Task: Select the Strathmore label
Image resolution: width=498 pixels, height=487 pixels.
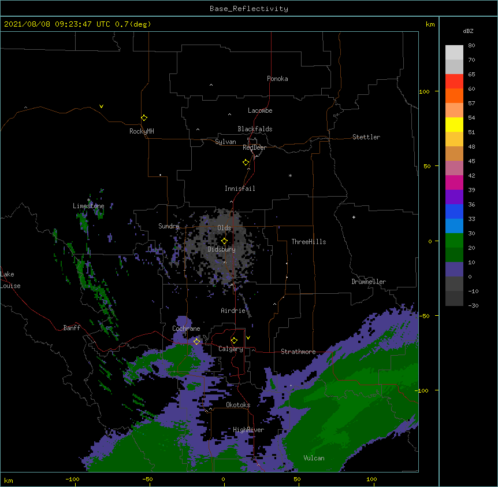Action: click(x=298, y=352)
